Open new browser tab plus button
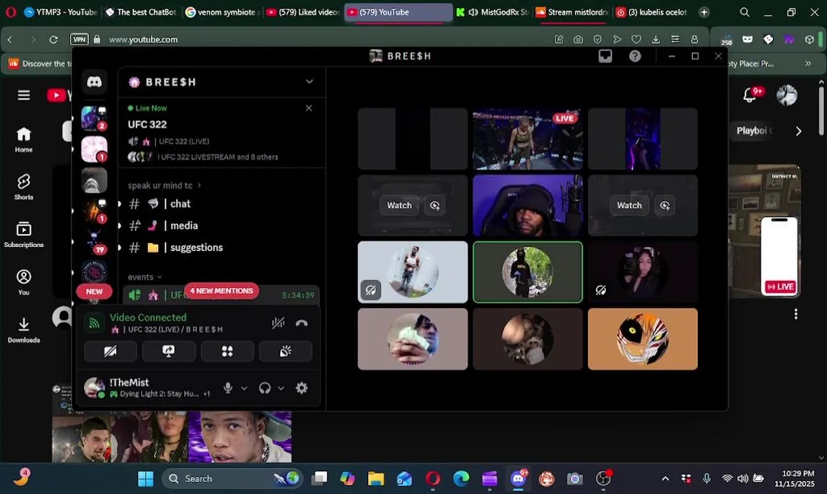Image resolution: width=827 pixels, height=494 pixels. click(704, 12)
